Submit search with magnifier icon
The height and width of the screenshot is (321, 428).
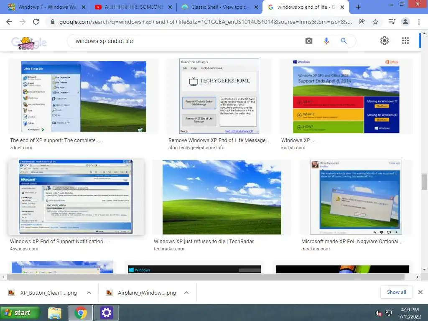coord(344,41)
